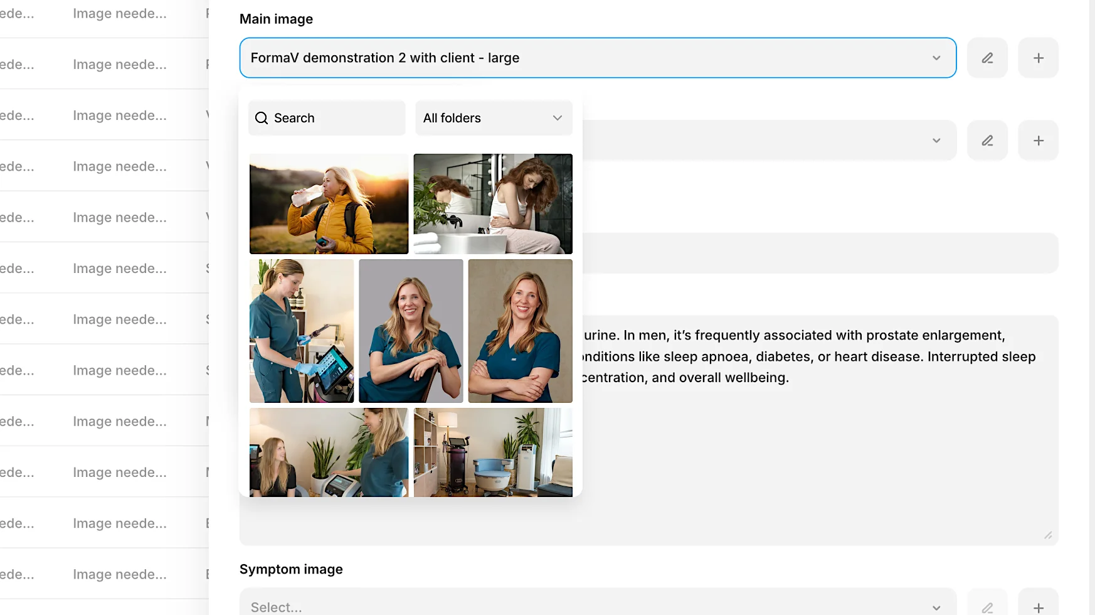Edit the Symptom image using its pencil icon
The height and width of the screenshot is (615, 1095).
point(987,607)
